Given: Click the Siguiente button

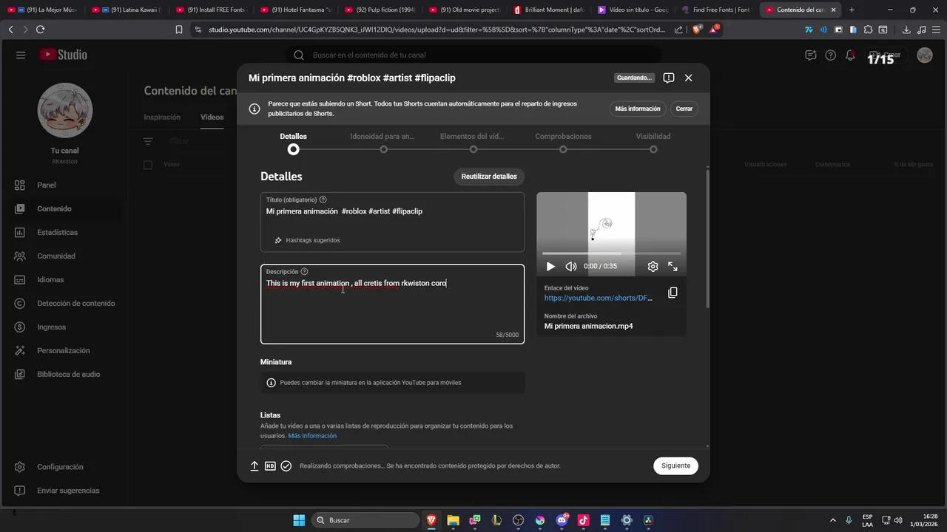Looking at the screenshot, I should (x=675, y=465).
